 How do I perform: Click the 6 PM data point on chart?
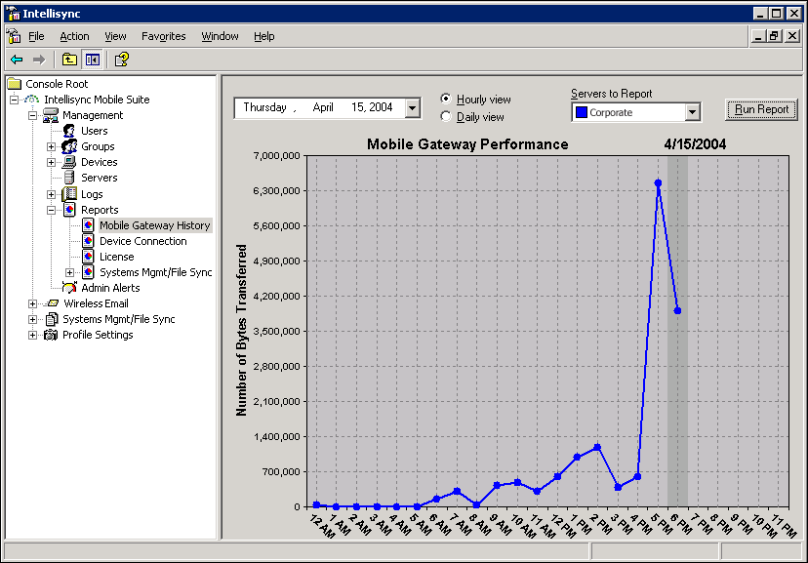677,310
